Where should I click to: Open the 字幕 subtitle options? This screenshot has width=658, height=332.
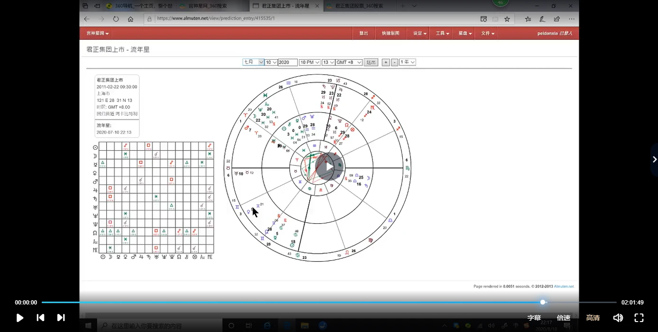(x=534, y=318)
